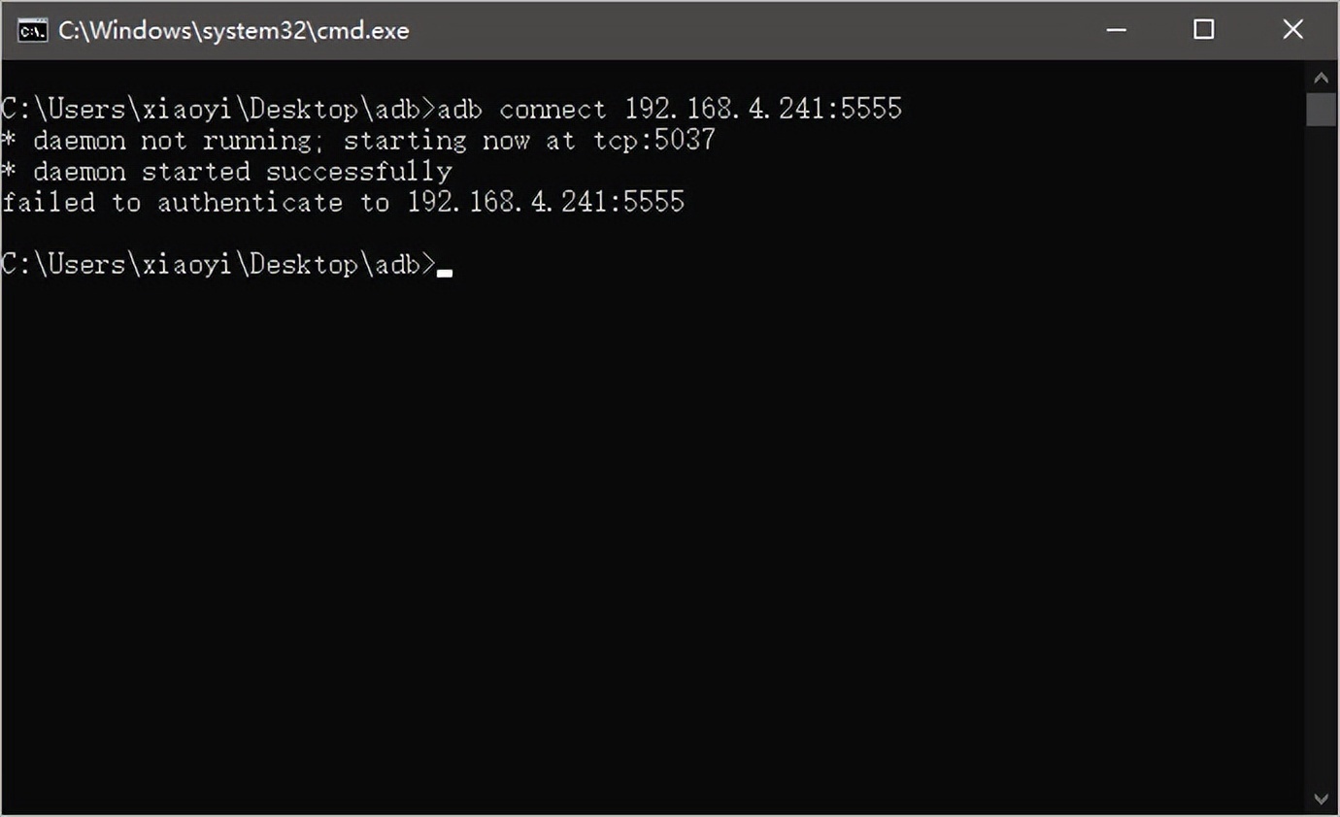The image size is (1340, 817).
Task: Click the 'tcp:5037' port text
Action: point(653,141)
